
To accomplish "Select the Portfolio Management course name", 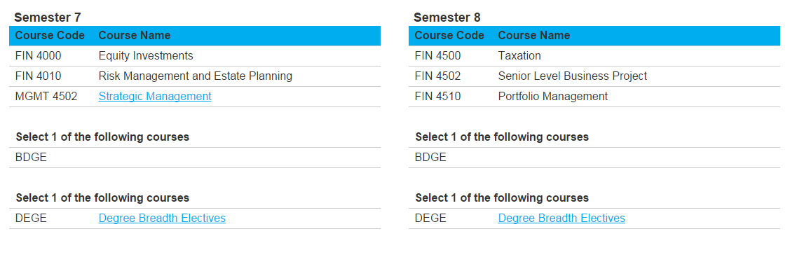I will pos(553,97).
